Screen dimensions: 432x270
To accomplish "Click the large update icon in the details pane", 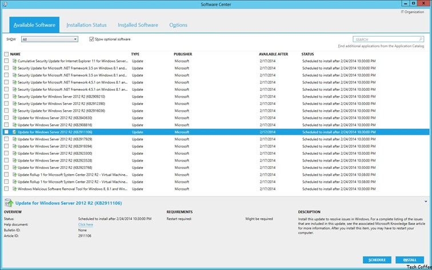I will pyautogui.click(x=9, y=203).
